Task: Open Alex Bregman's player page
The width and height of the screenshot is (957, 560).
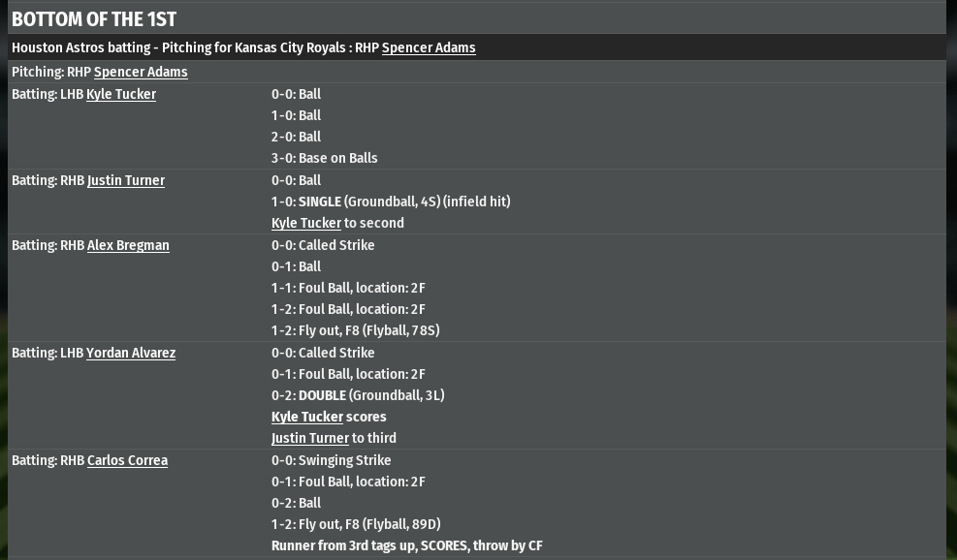Action: coord(128,245)
